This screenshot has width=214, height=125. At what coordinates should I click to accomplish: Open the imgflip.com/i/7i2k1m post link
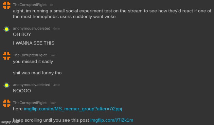pos(112,120)
